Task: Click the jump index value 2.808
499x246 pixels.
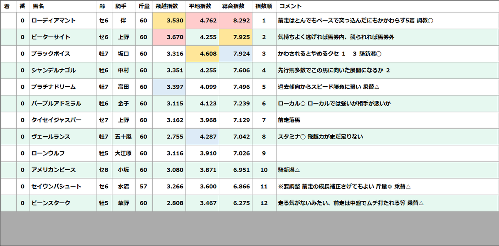Action: pyautogui.click(x=175, y=203)
